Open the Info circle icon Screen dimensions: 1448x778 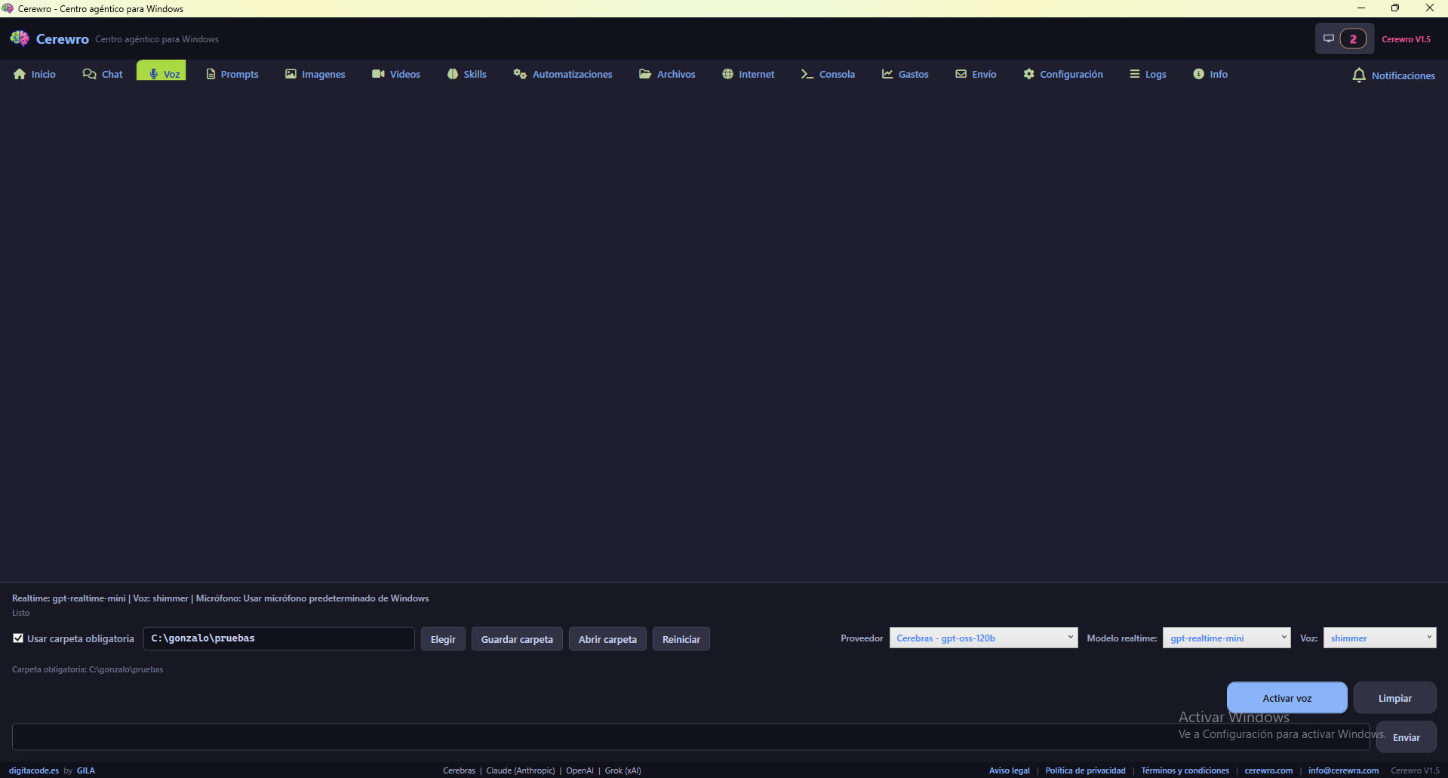point(1198,74)
